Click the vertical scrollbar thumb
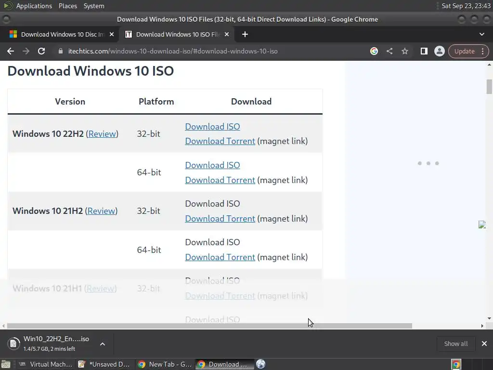 [x=489, y=87]
